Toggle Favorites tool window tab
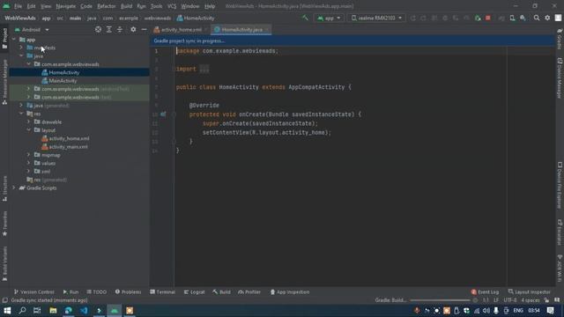Viewport: 564px width, 317px height. pos(4,224)
